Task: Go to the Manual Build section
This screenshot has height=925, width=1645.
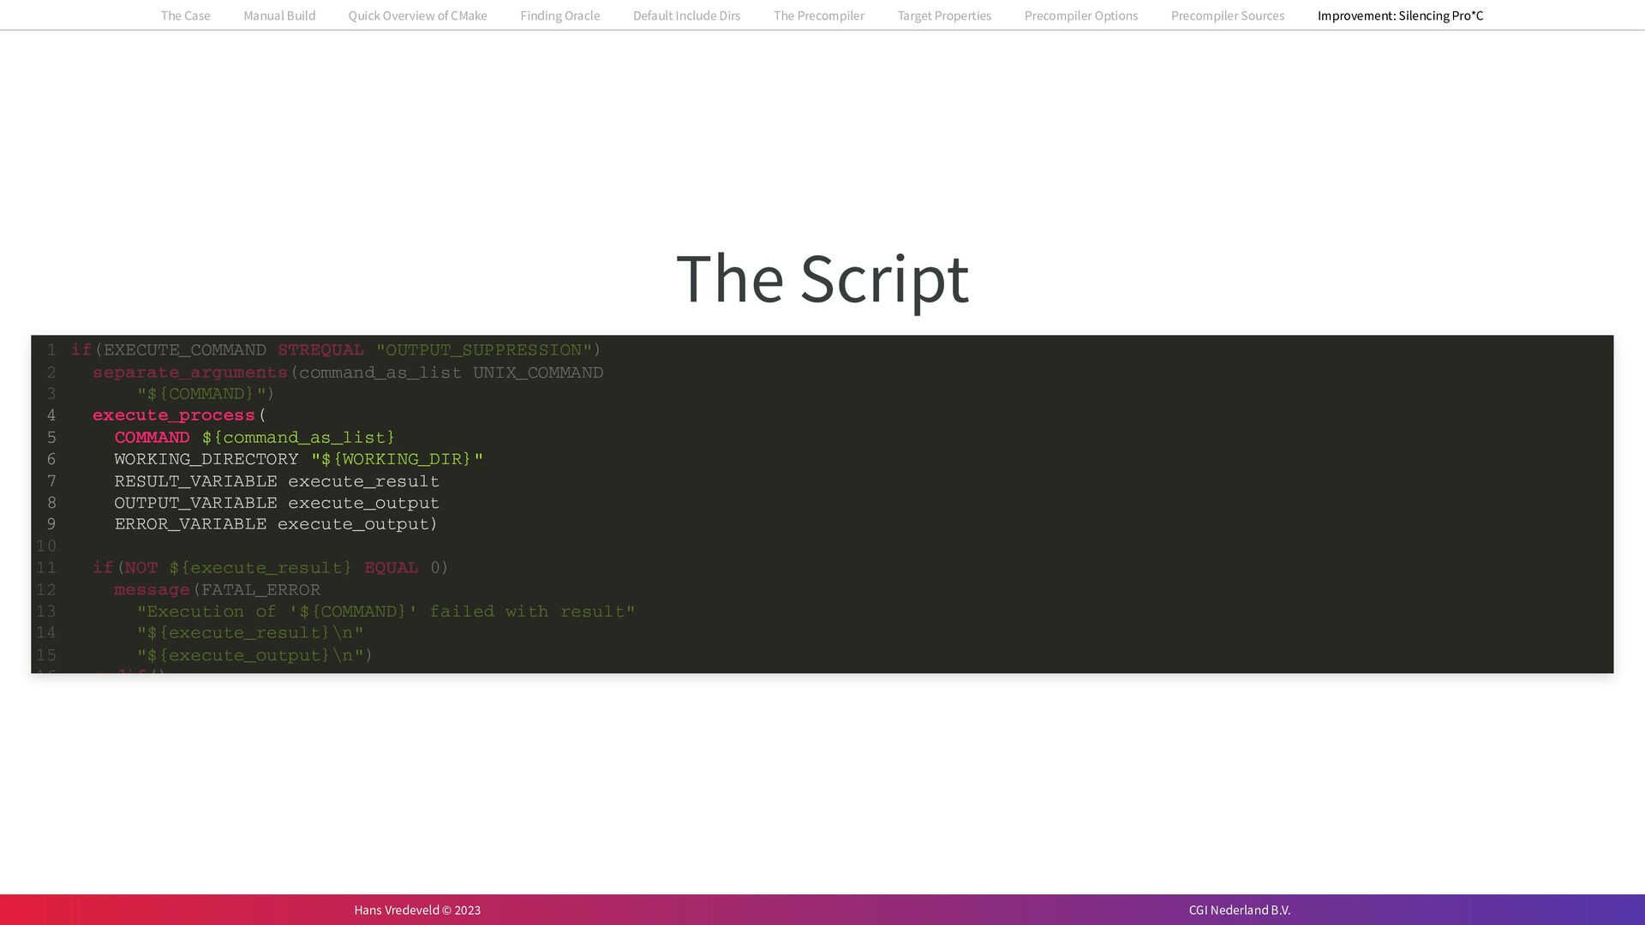Action: [x=279, y=15]
